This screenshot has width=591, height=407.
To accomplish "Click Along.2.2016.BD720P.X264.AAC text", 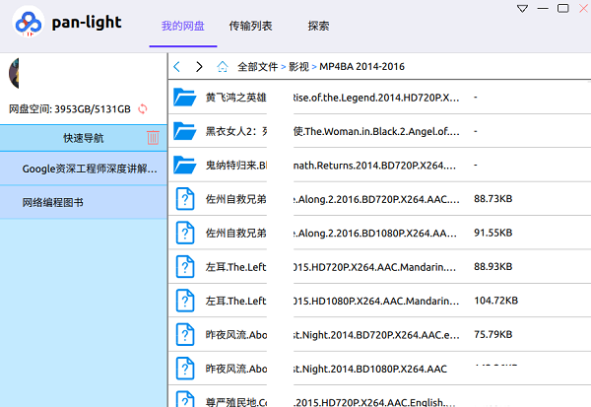I will [x=376, y=199].
